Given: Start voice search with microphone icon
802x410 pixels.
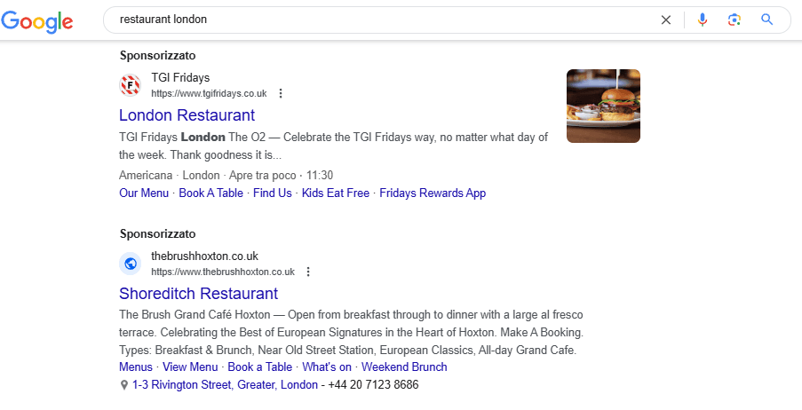Looking at the screenshot, I should (x=703, y=20).
